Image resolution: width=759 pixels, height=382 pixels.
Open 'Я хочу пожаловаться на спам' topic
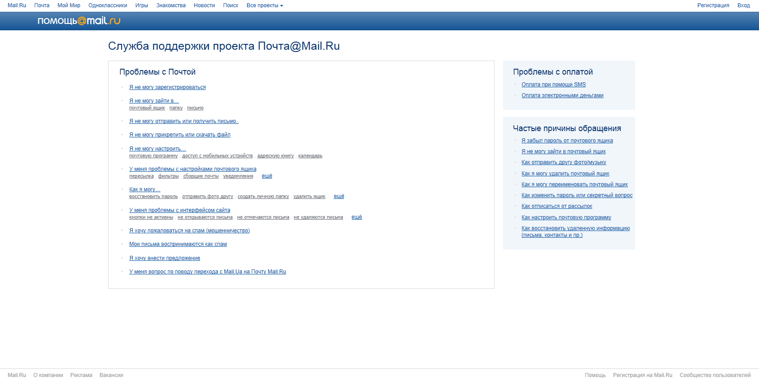(189, 231)
